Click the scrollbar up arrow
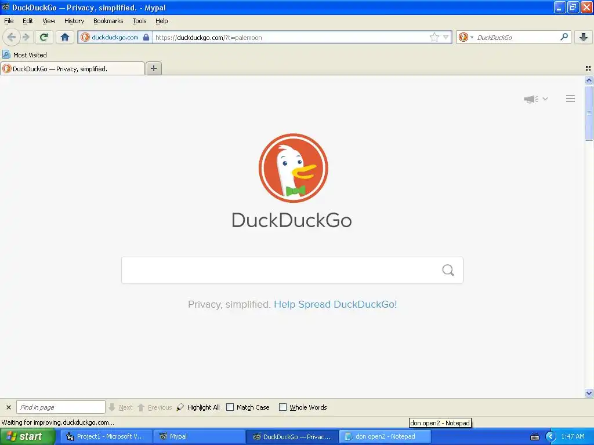 point(589,80)
